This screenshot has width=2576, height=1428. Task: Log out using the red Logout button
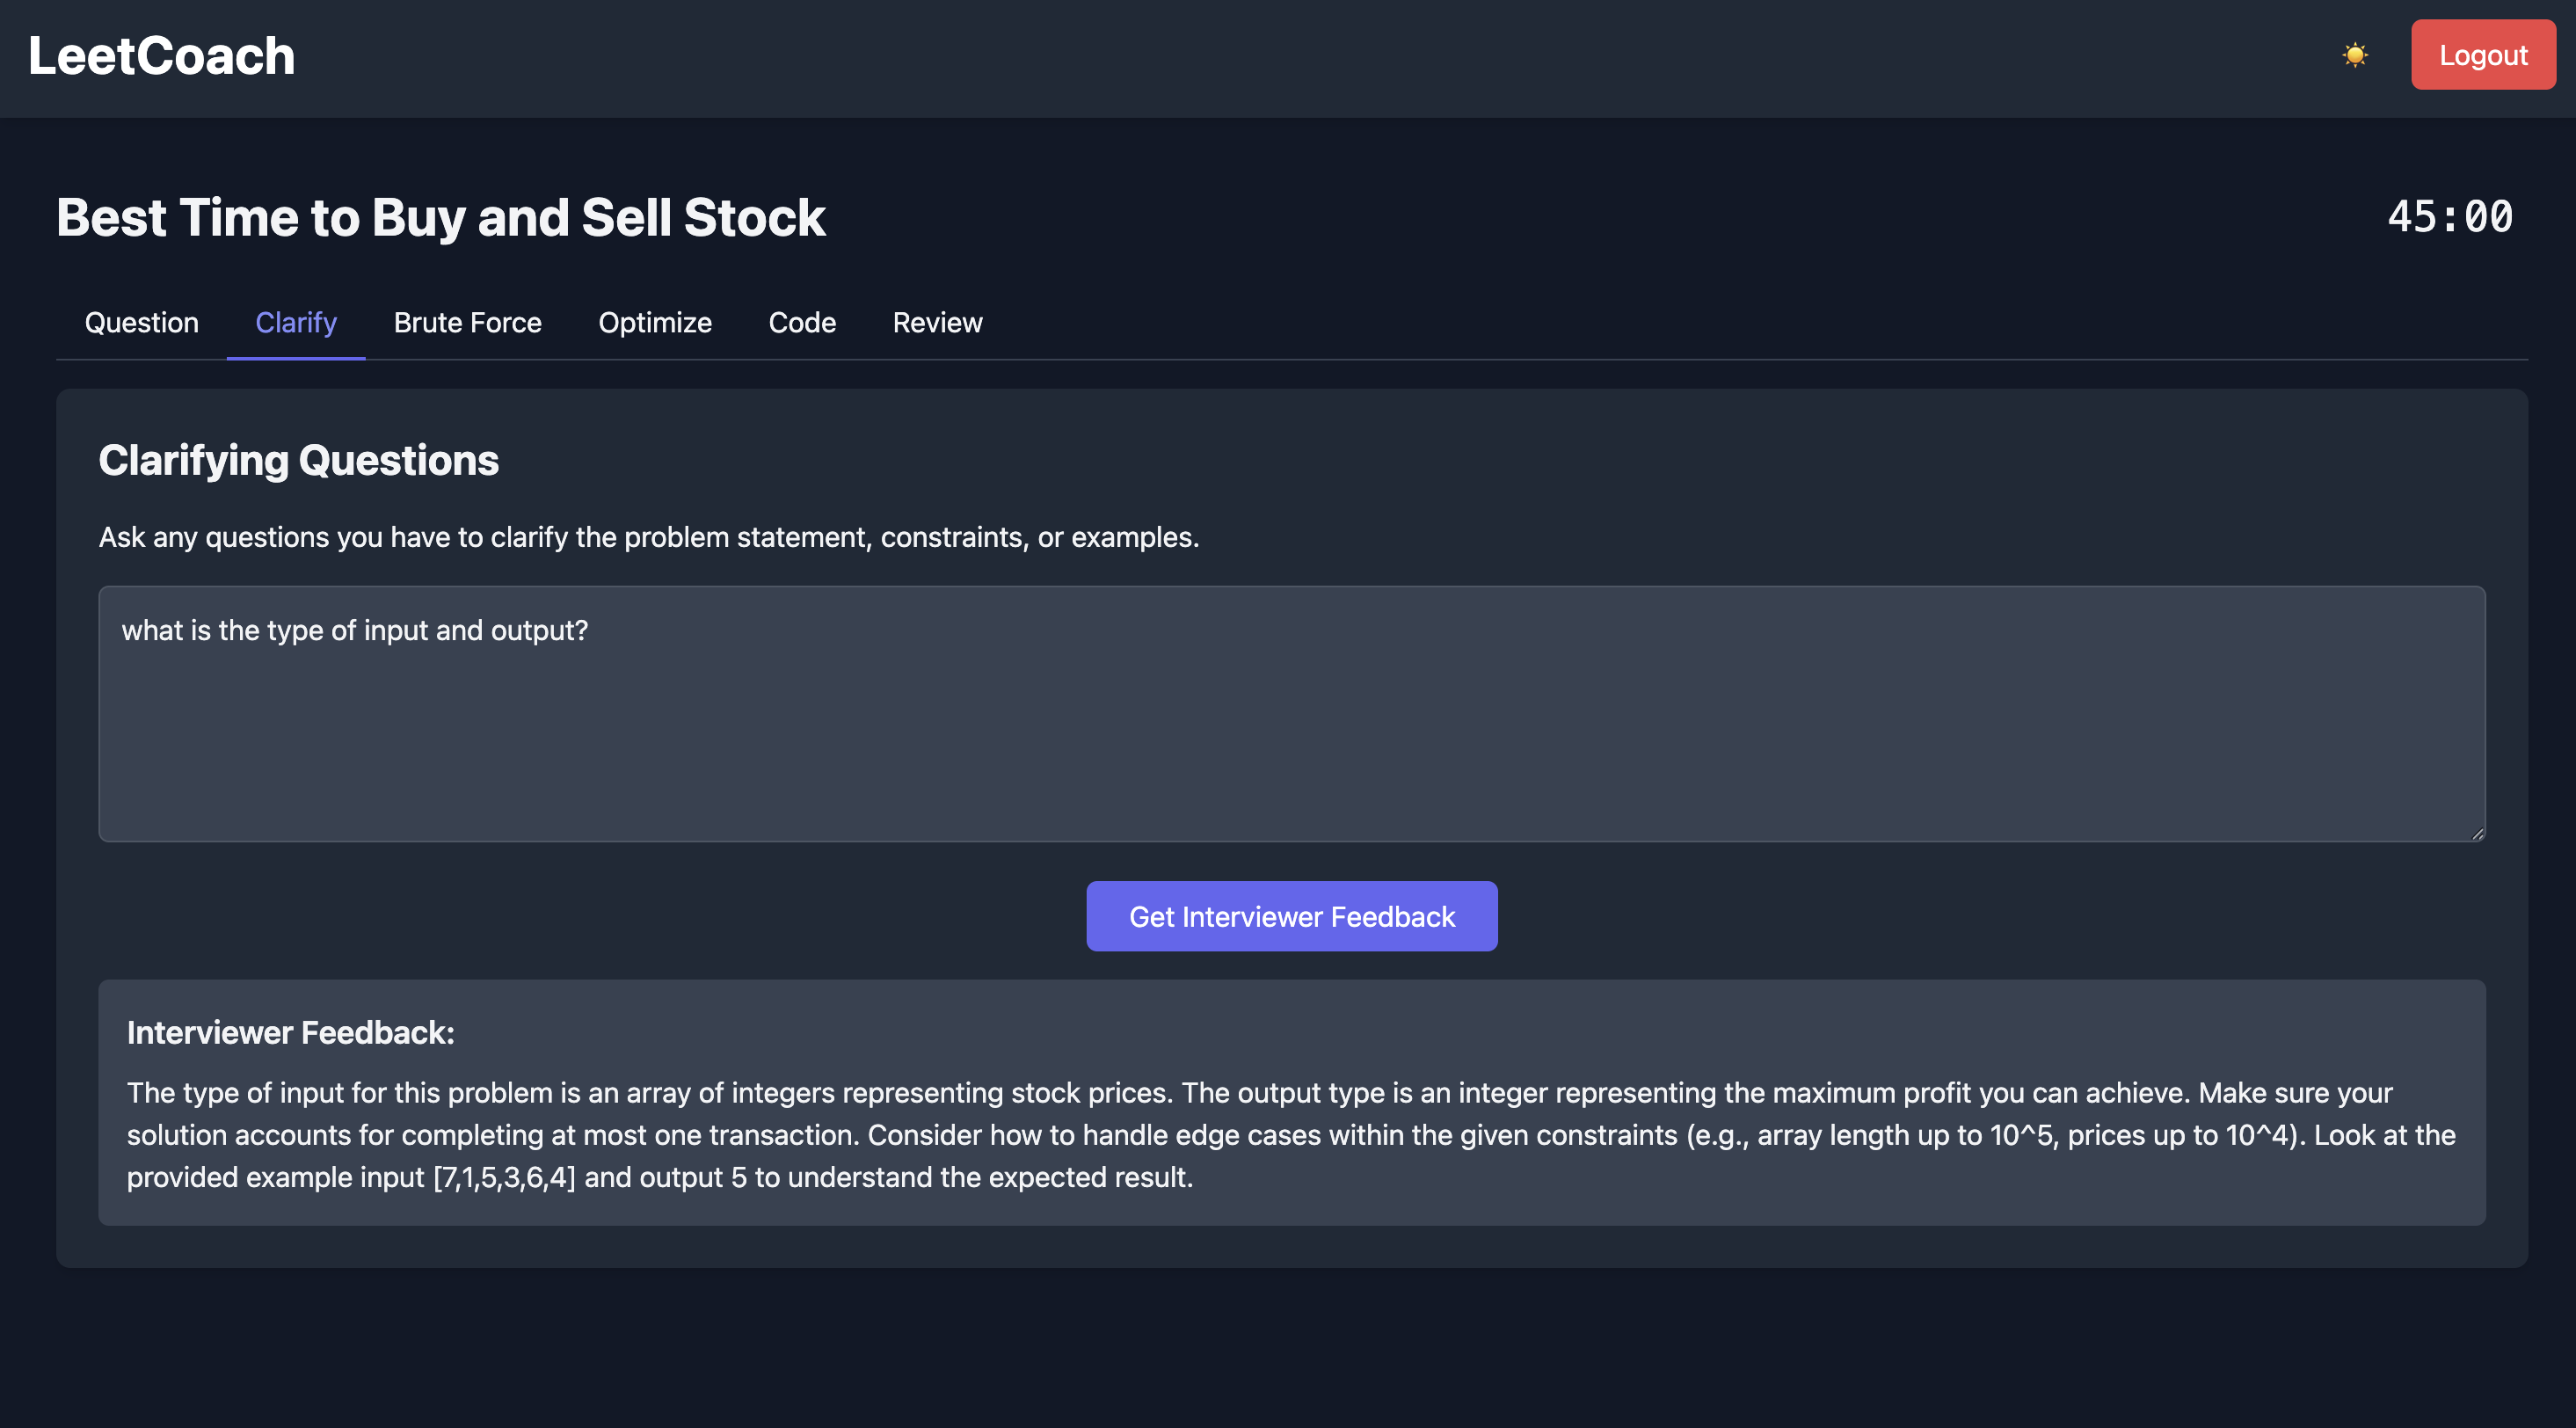[x=2483, y=55]
